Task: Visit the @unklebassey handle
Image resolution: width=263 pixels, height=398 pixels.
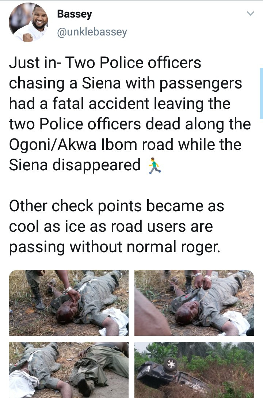Action: (x=92, y=32)
